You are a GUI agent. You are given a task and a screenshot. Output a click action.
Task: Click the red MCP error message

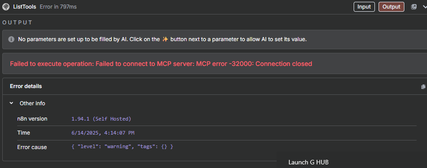click(161, 64)
